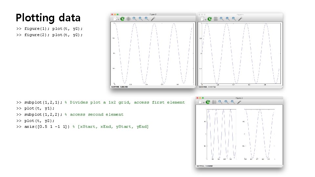
Task: Click code line "subplot(1,2,2);"
Action: pos(43,114)
